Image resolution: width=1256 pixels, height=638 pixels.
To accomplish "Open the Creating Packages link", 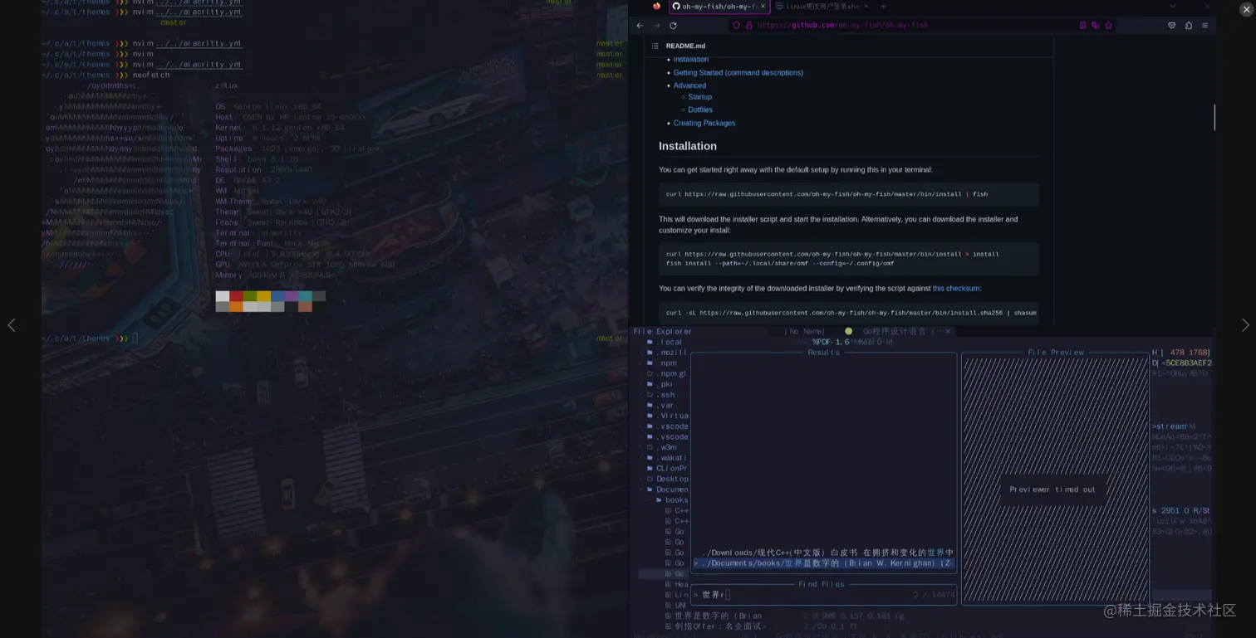I will coord(704,123).
